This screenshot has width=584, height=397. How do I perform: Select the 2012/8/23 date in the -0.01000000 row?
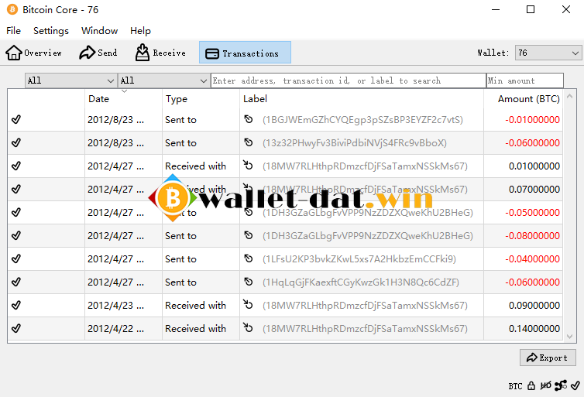click(115, 120)
